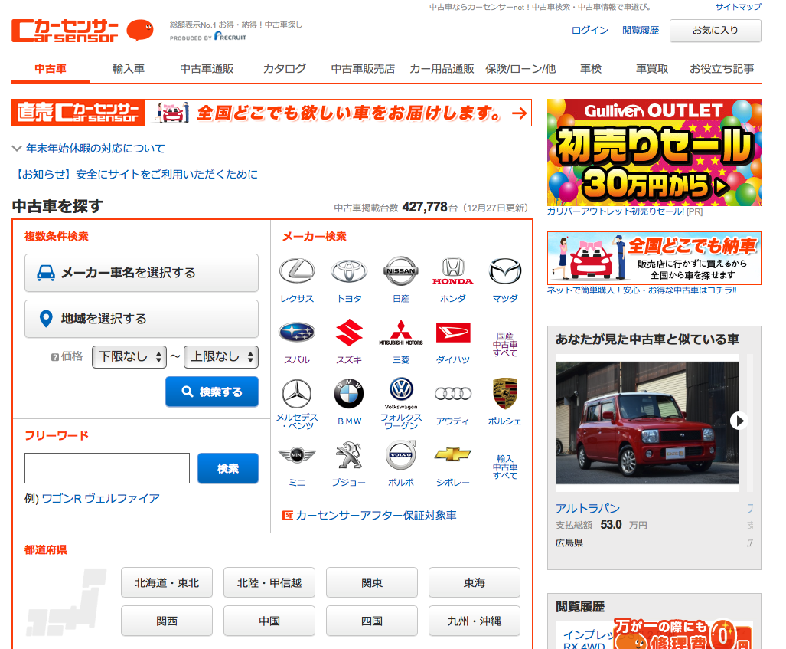The image size is (786, 649).
Task: Open the 上限なし maximum price dropdown
Action: coord(221,357)
